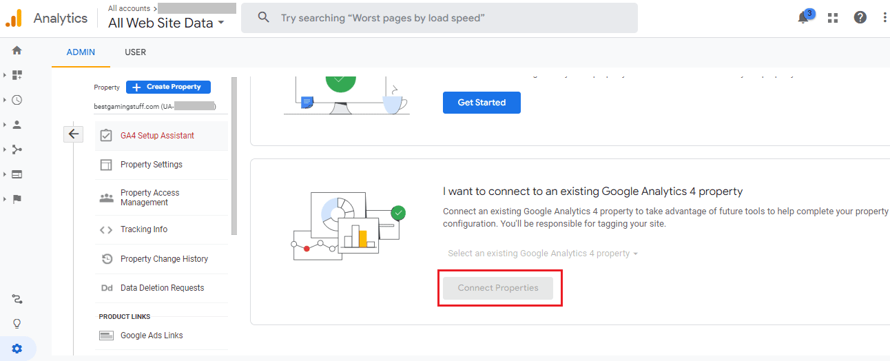890x361 pixels.
Task: Expand the Customization sidebar arrow
Action: (x=5, y=74)
